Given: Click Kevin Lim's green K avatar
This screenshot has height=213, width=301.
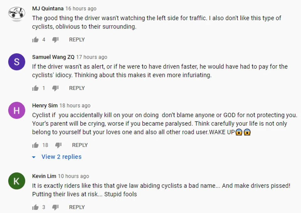Looking at the screenshot, I should click(x=17, y=181).
